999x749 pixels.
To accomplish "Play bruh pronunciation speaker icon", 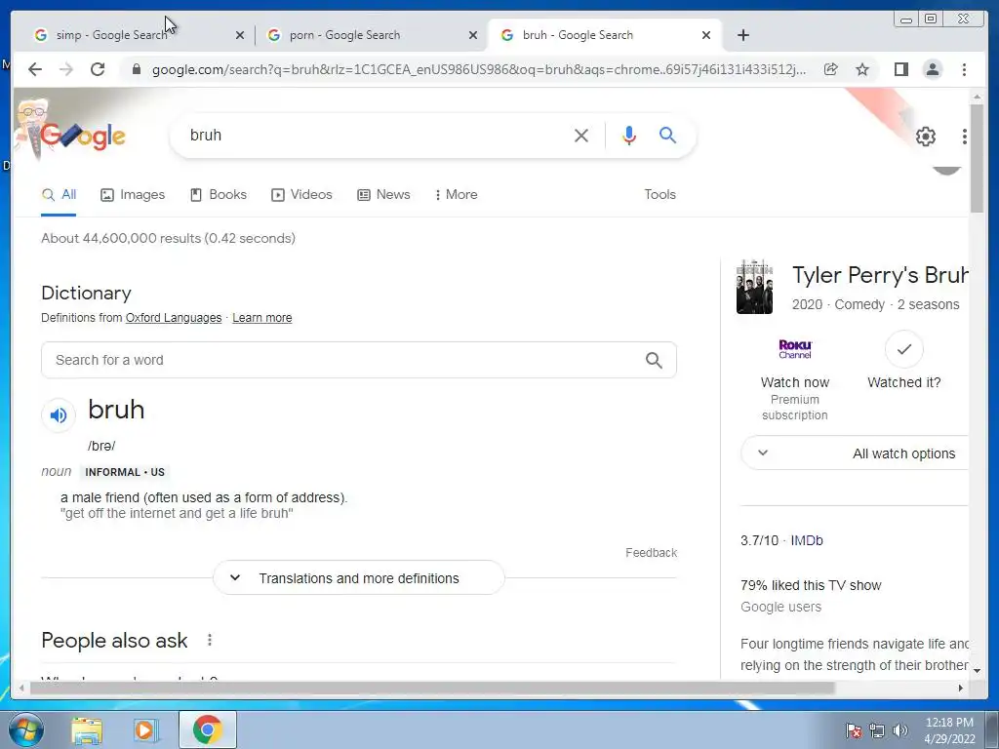I will click(x=59, y=415).
